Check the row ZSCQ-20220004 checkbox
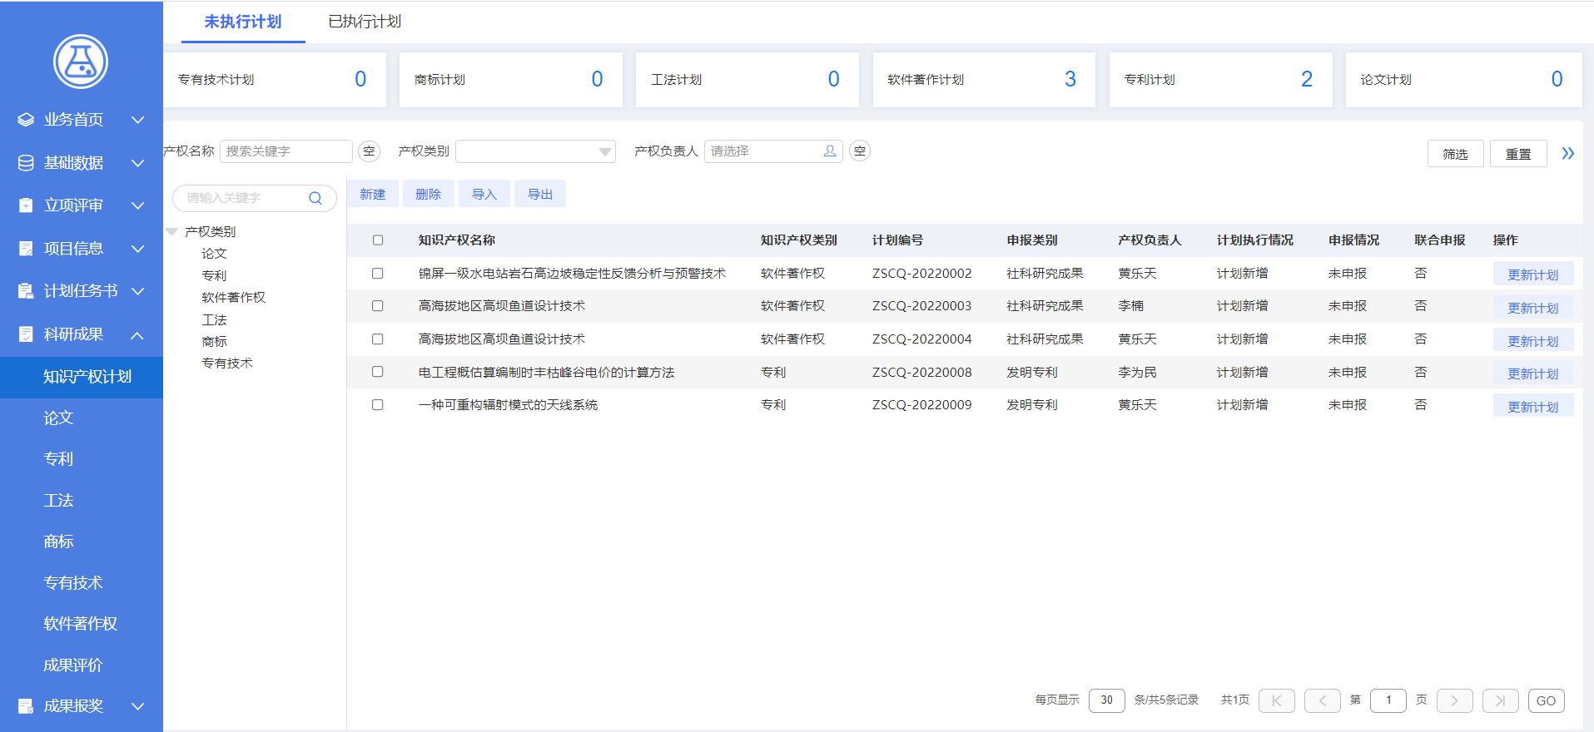This screenshot has width=1594, height=732. (378, 339)
